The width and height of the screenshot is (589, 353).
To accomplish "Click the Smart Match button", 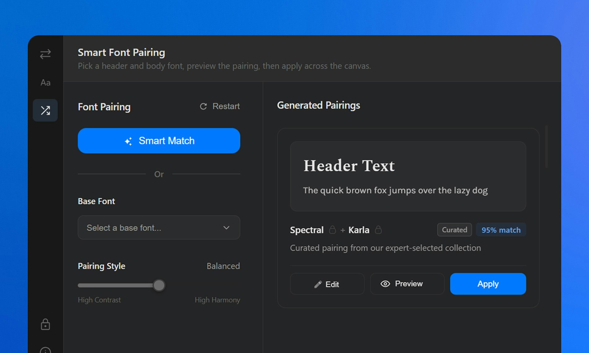I will [x=159, y=141].
